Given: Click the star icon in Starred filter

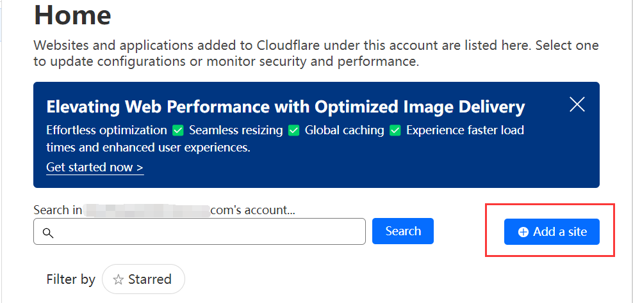Looking at the screenshot, I should (x=119, y=279).
